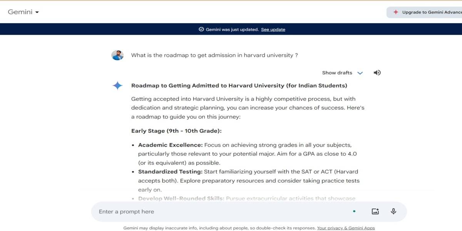This screenshot has width=462, height=231.
Task: Activate voice input with the microphone icon
Action: click(x=393, y=211)
